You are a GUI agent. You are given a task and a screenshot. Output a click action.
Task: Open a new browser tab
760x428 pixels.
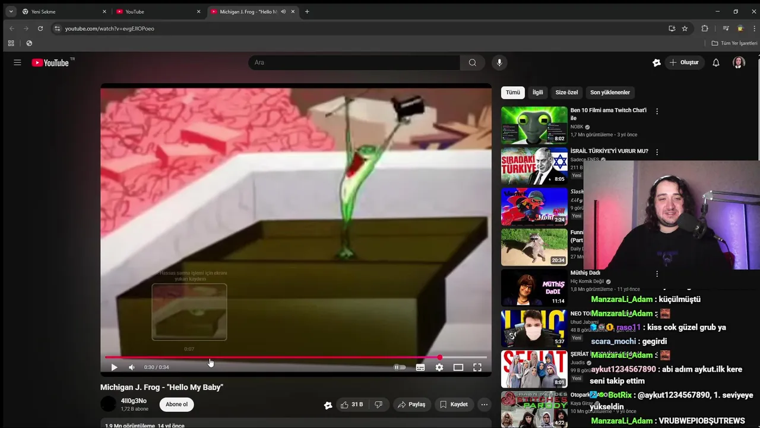point(307,11)
